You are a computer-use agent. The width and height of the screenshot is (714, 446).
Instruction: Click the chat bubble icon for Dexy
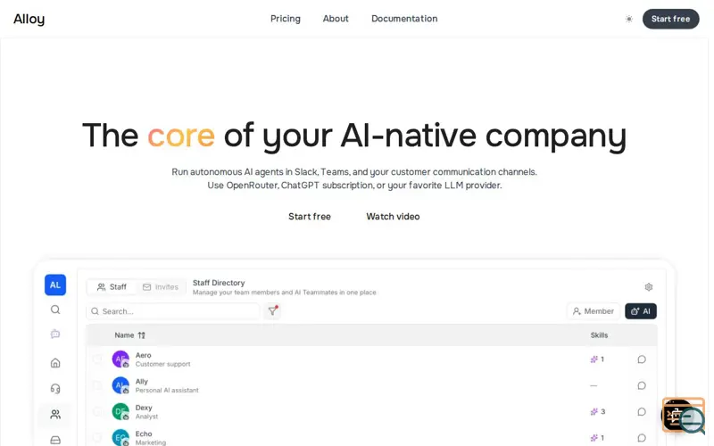pyautogui.click(x=641, y=412)
